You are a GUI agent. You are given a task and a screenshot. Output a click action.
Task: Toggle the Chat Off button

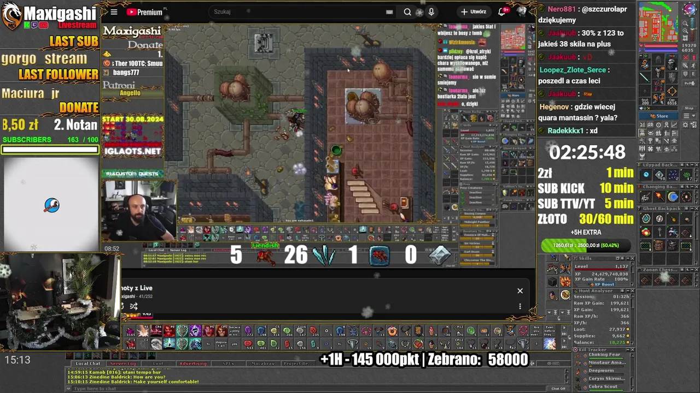pos(558,389)
